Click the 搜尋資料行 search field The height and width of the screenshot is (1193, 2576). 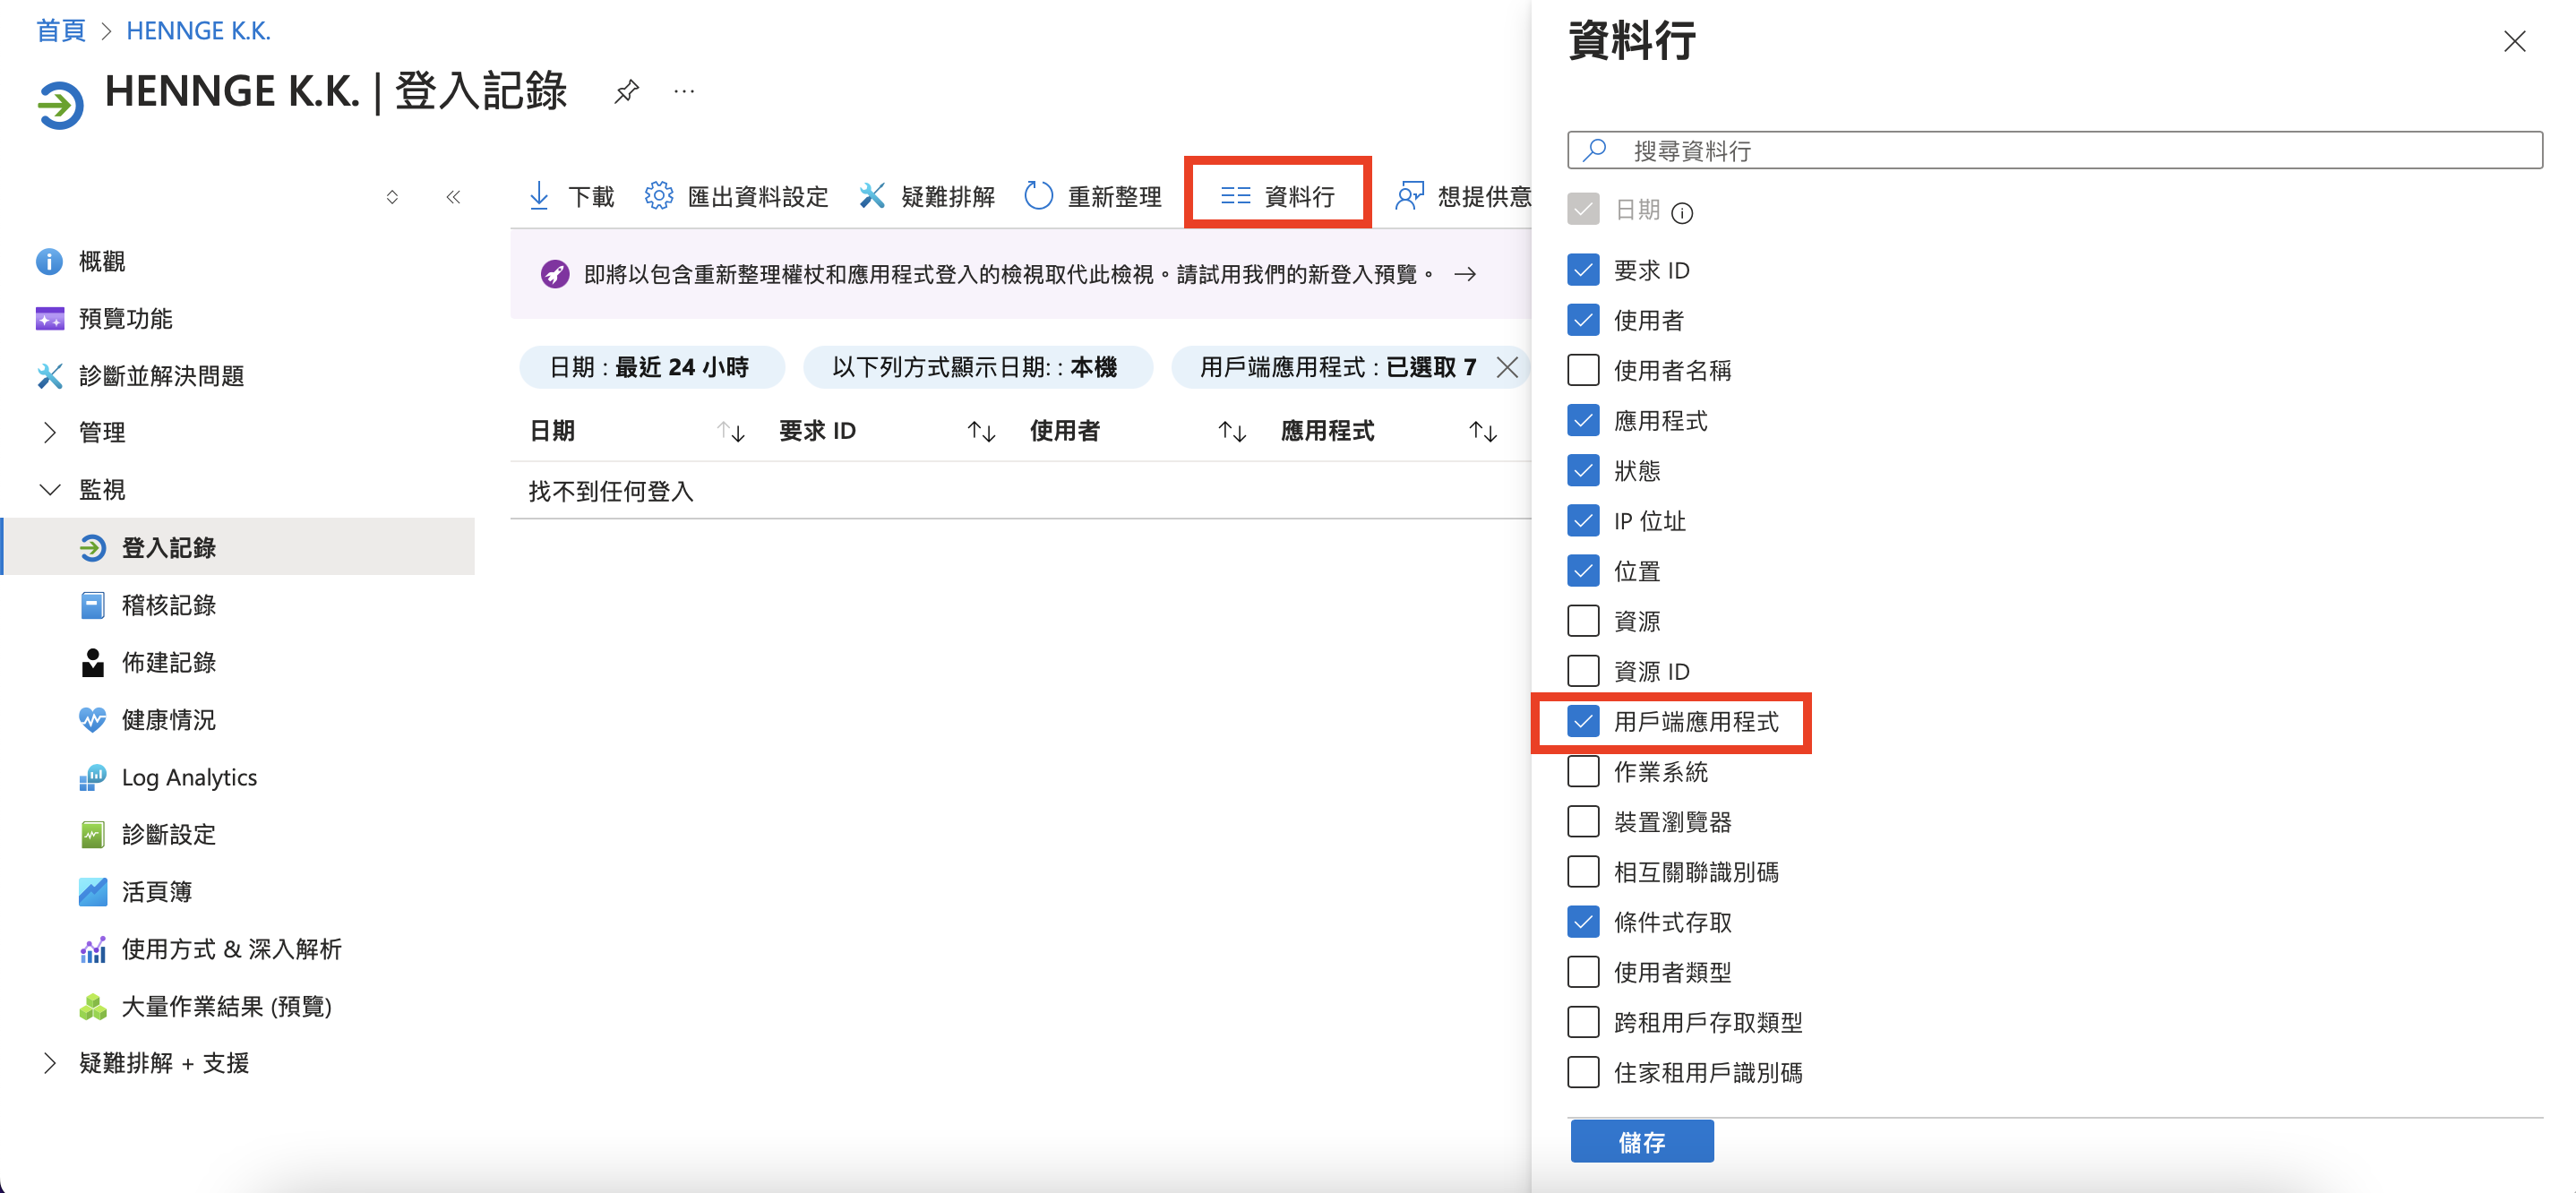click(2055, 150)
